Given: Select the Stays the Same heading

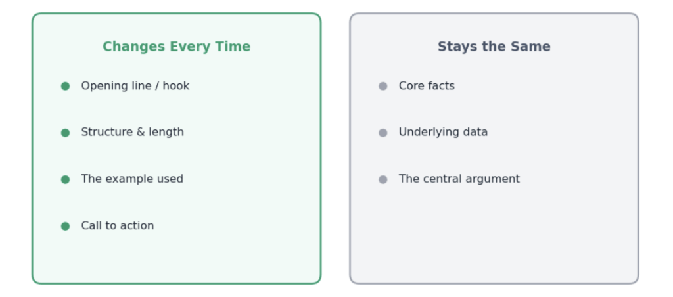Looking at the screenshot, I should (494, 47).
